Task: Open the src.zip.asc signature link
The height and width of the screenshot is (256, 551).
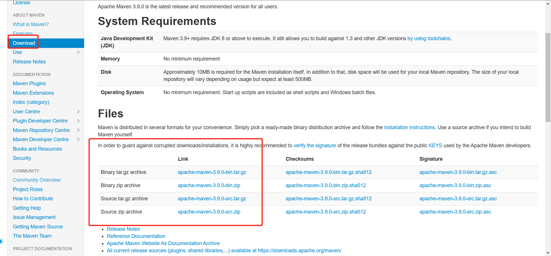Action: [455, 212]
